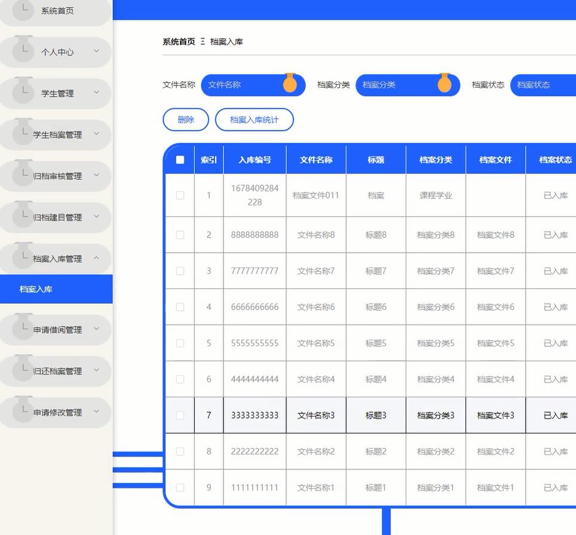Check the checkbox for entry 档案文件011
576x535 pixels.
180,195
